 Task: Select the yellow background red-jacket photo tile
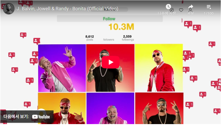159,68
